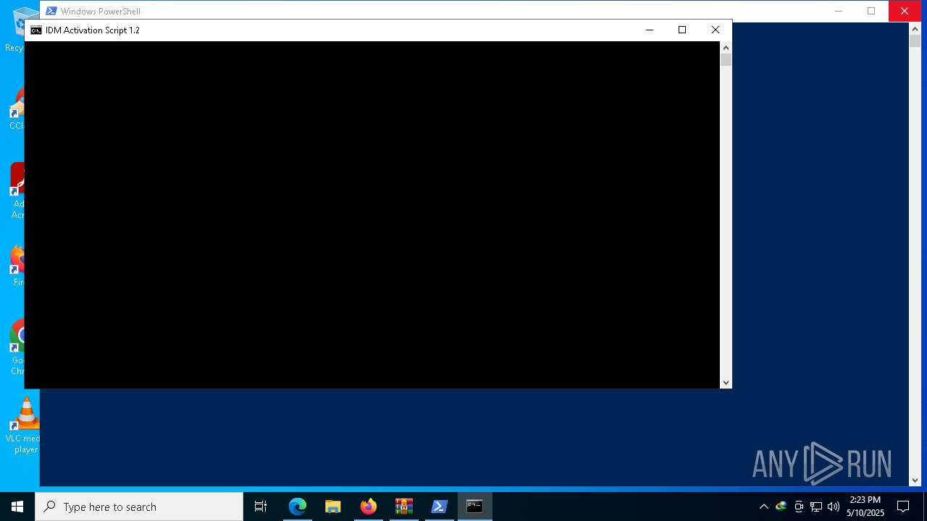The height and width of the screenshot is (521, 927).
Task: Select the VLC media player desktop shortcut
Action: coord(24,425)
